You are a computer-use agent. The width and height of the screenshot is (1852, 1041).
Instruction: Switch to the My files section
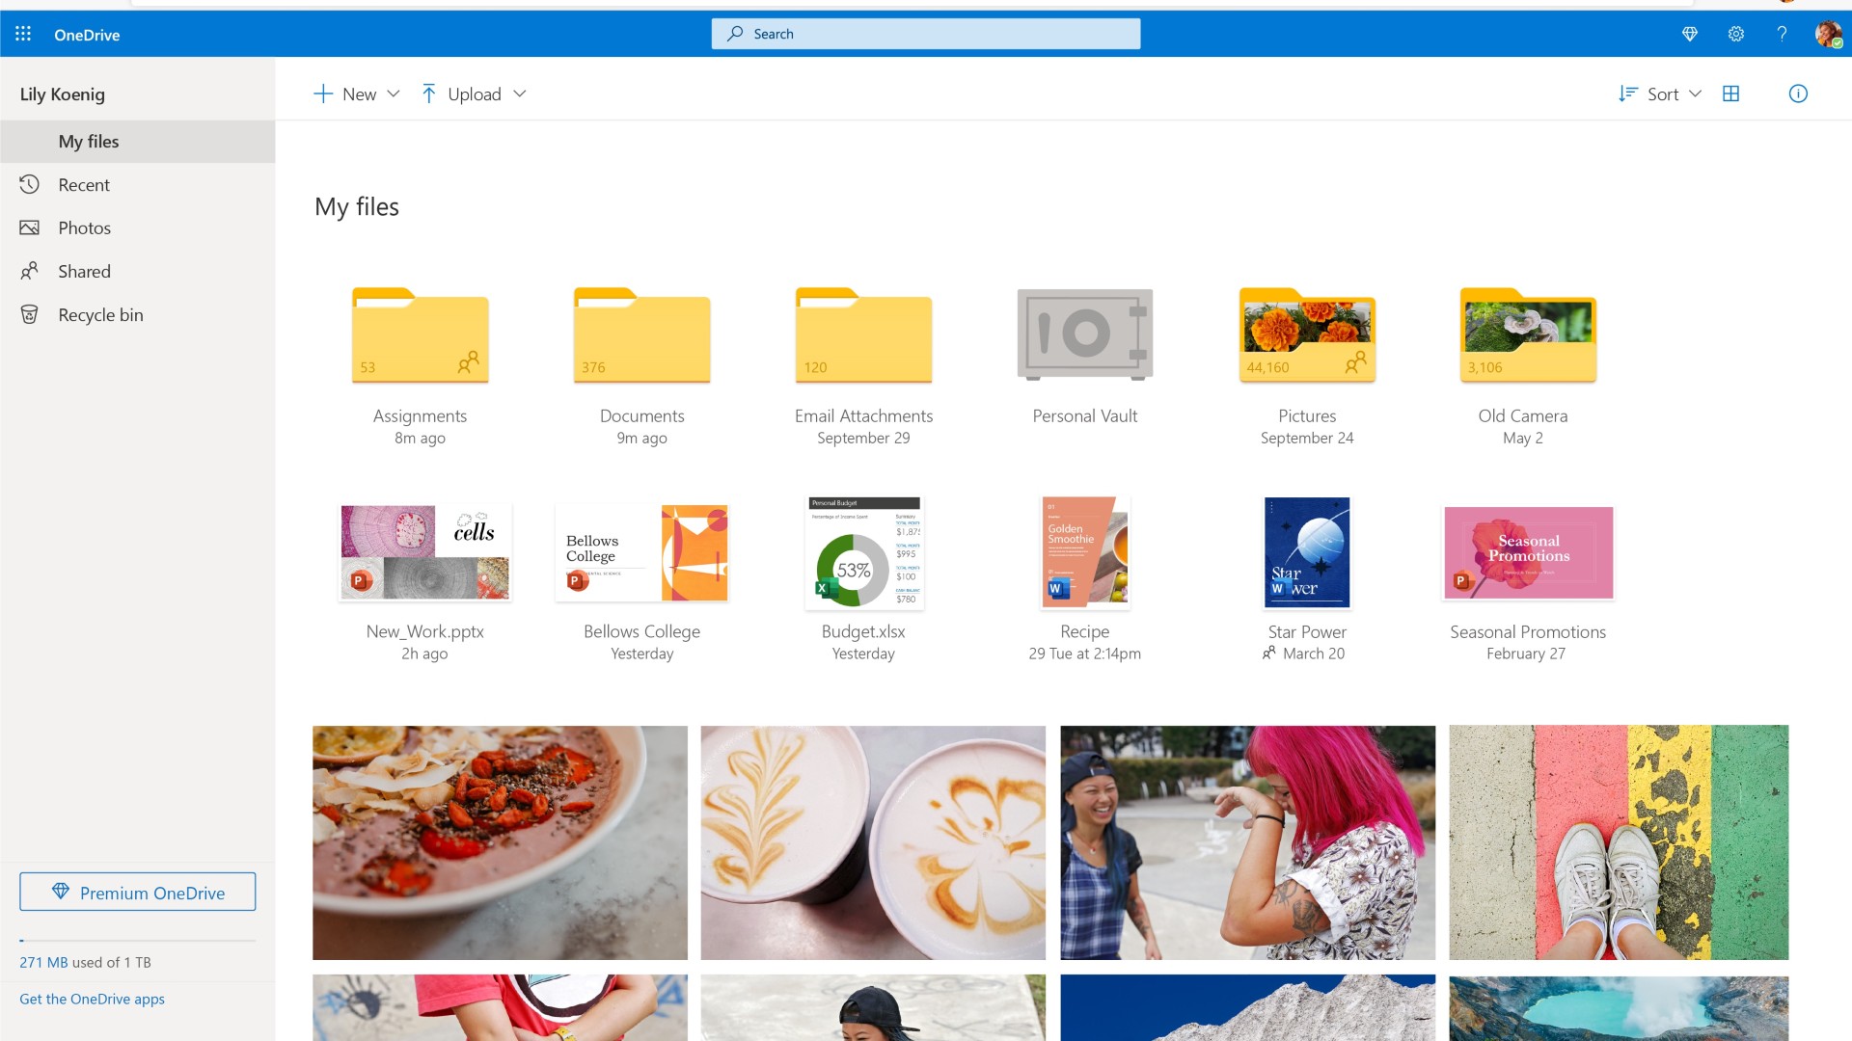(89, 141)
